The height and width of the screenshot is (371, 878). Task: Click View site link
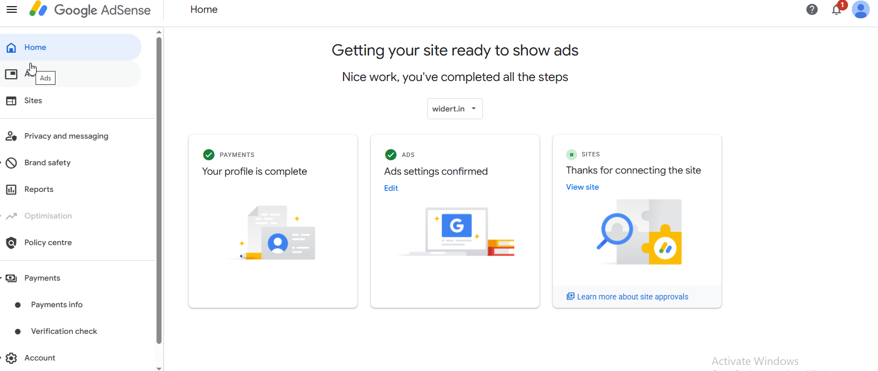tap(582, 187)
